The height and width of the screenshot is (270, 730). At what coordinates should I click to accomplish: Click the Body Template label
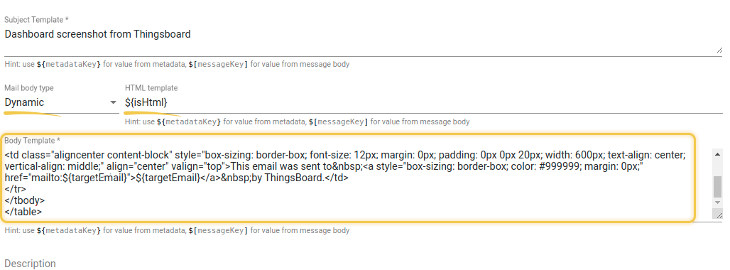coord(33,140)
